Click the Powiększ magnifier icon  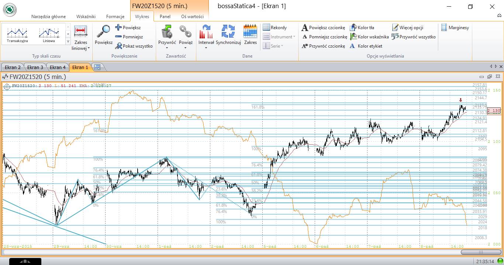pyautogui.click(x=103, y=32)
